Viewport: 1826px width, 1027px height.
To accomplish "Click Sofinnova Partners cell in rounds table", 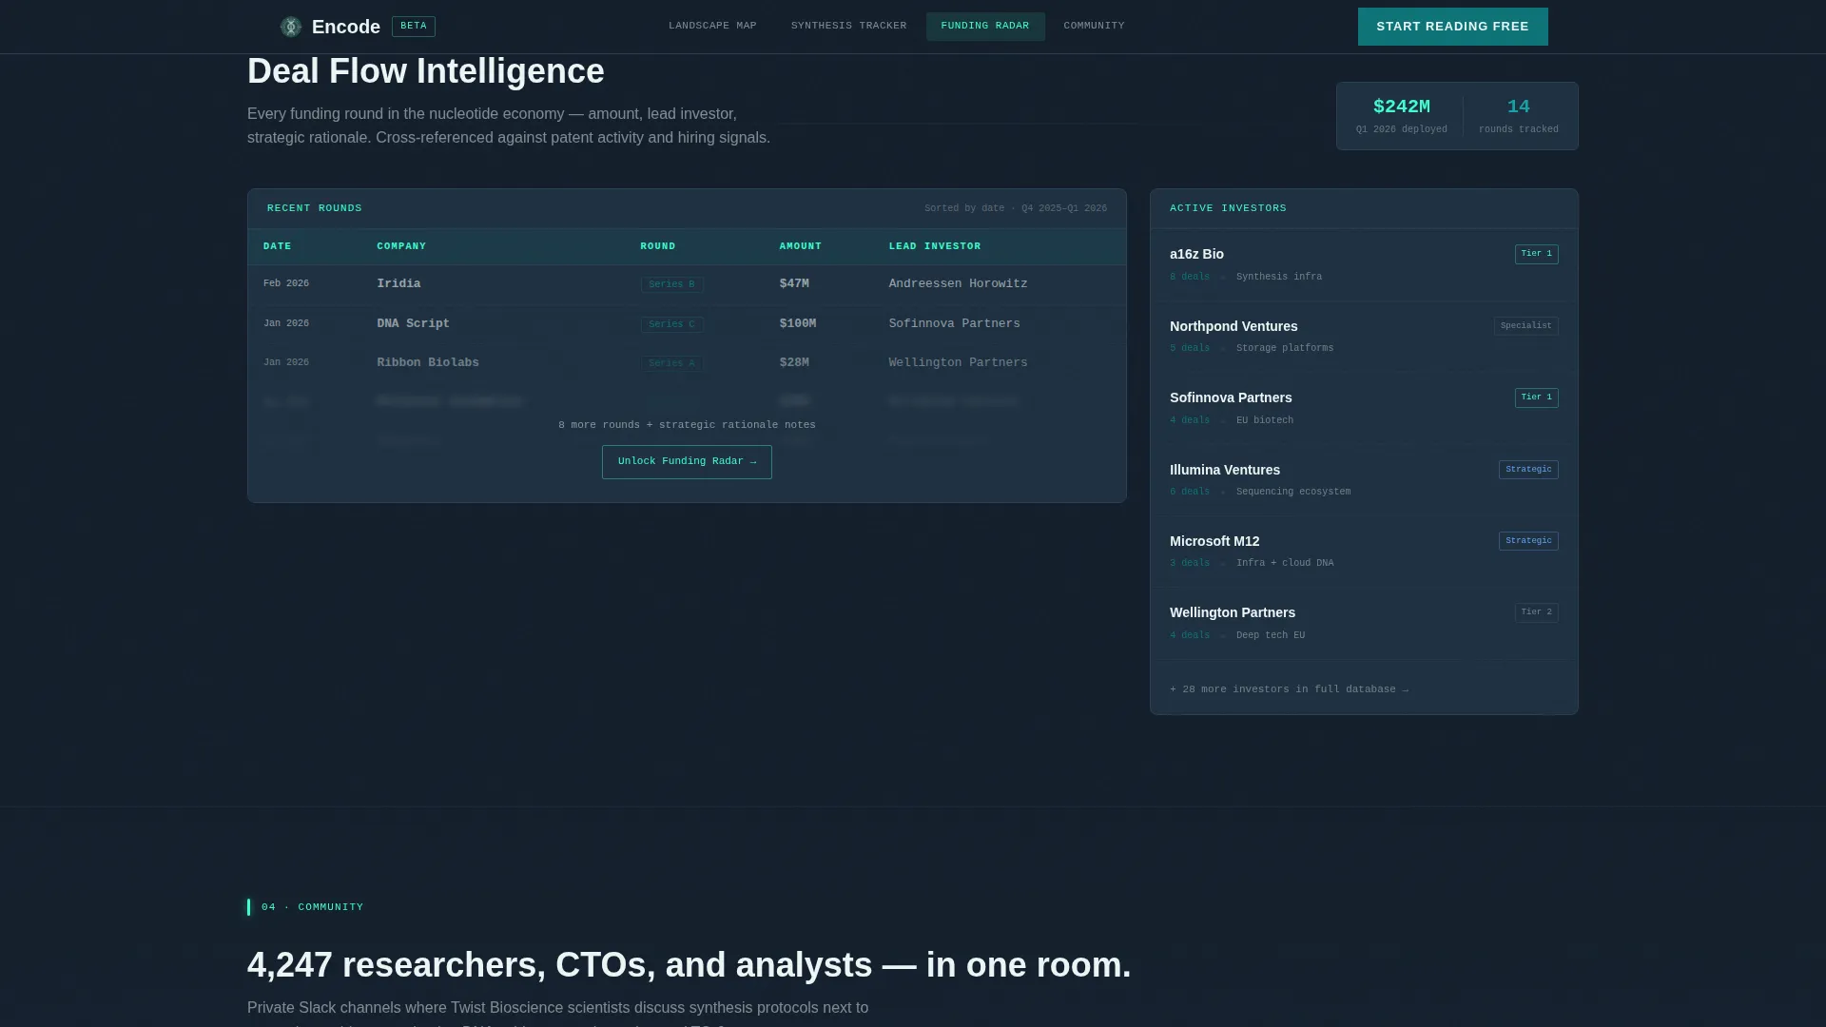I will (954, 324).
